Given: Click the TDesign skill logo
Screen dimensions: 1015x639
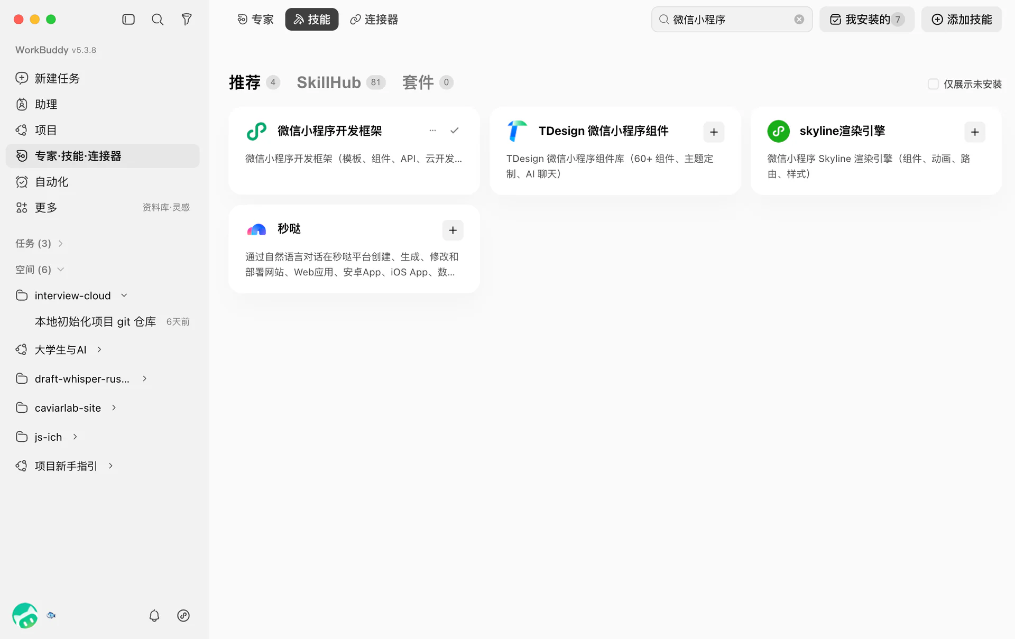Looking at the screenshot, I should 517,131.
